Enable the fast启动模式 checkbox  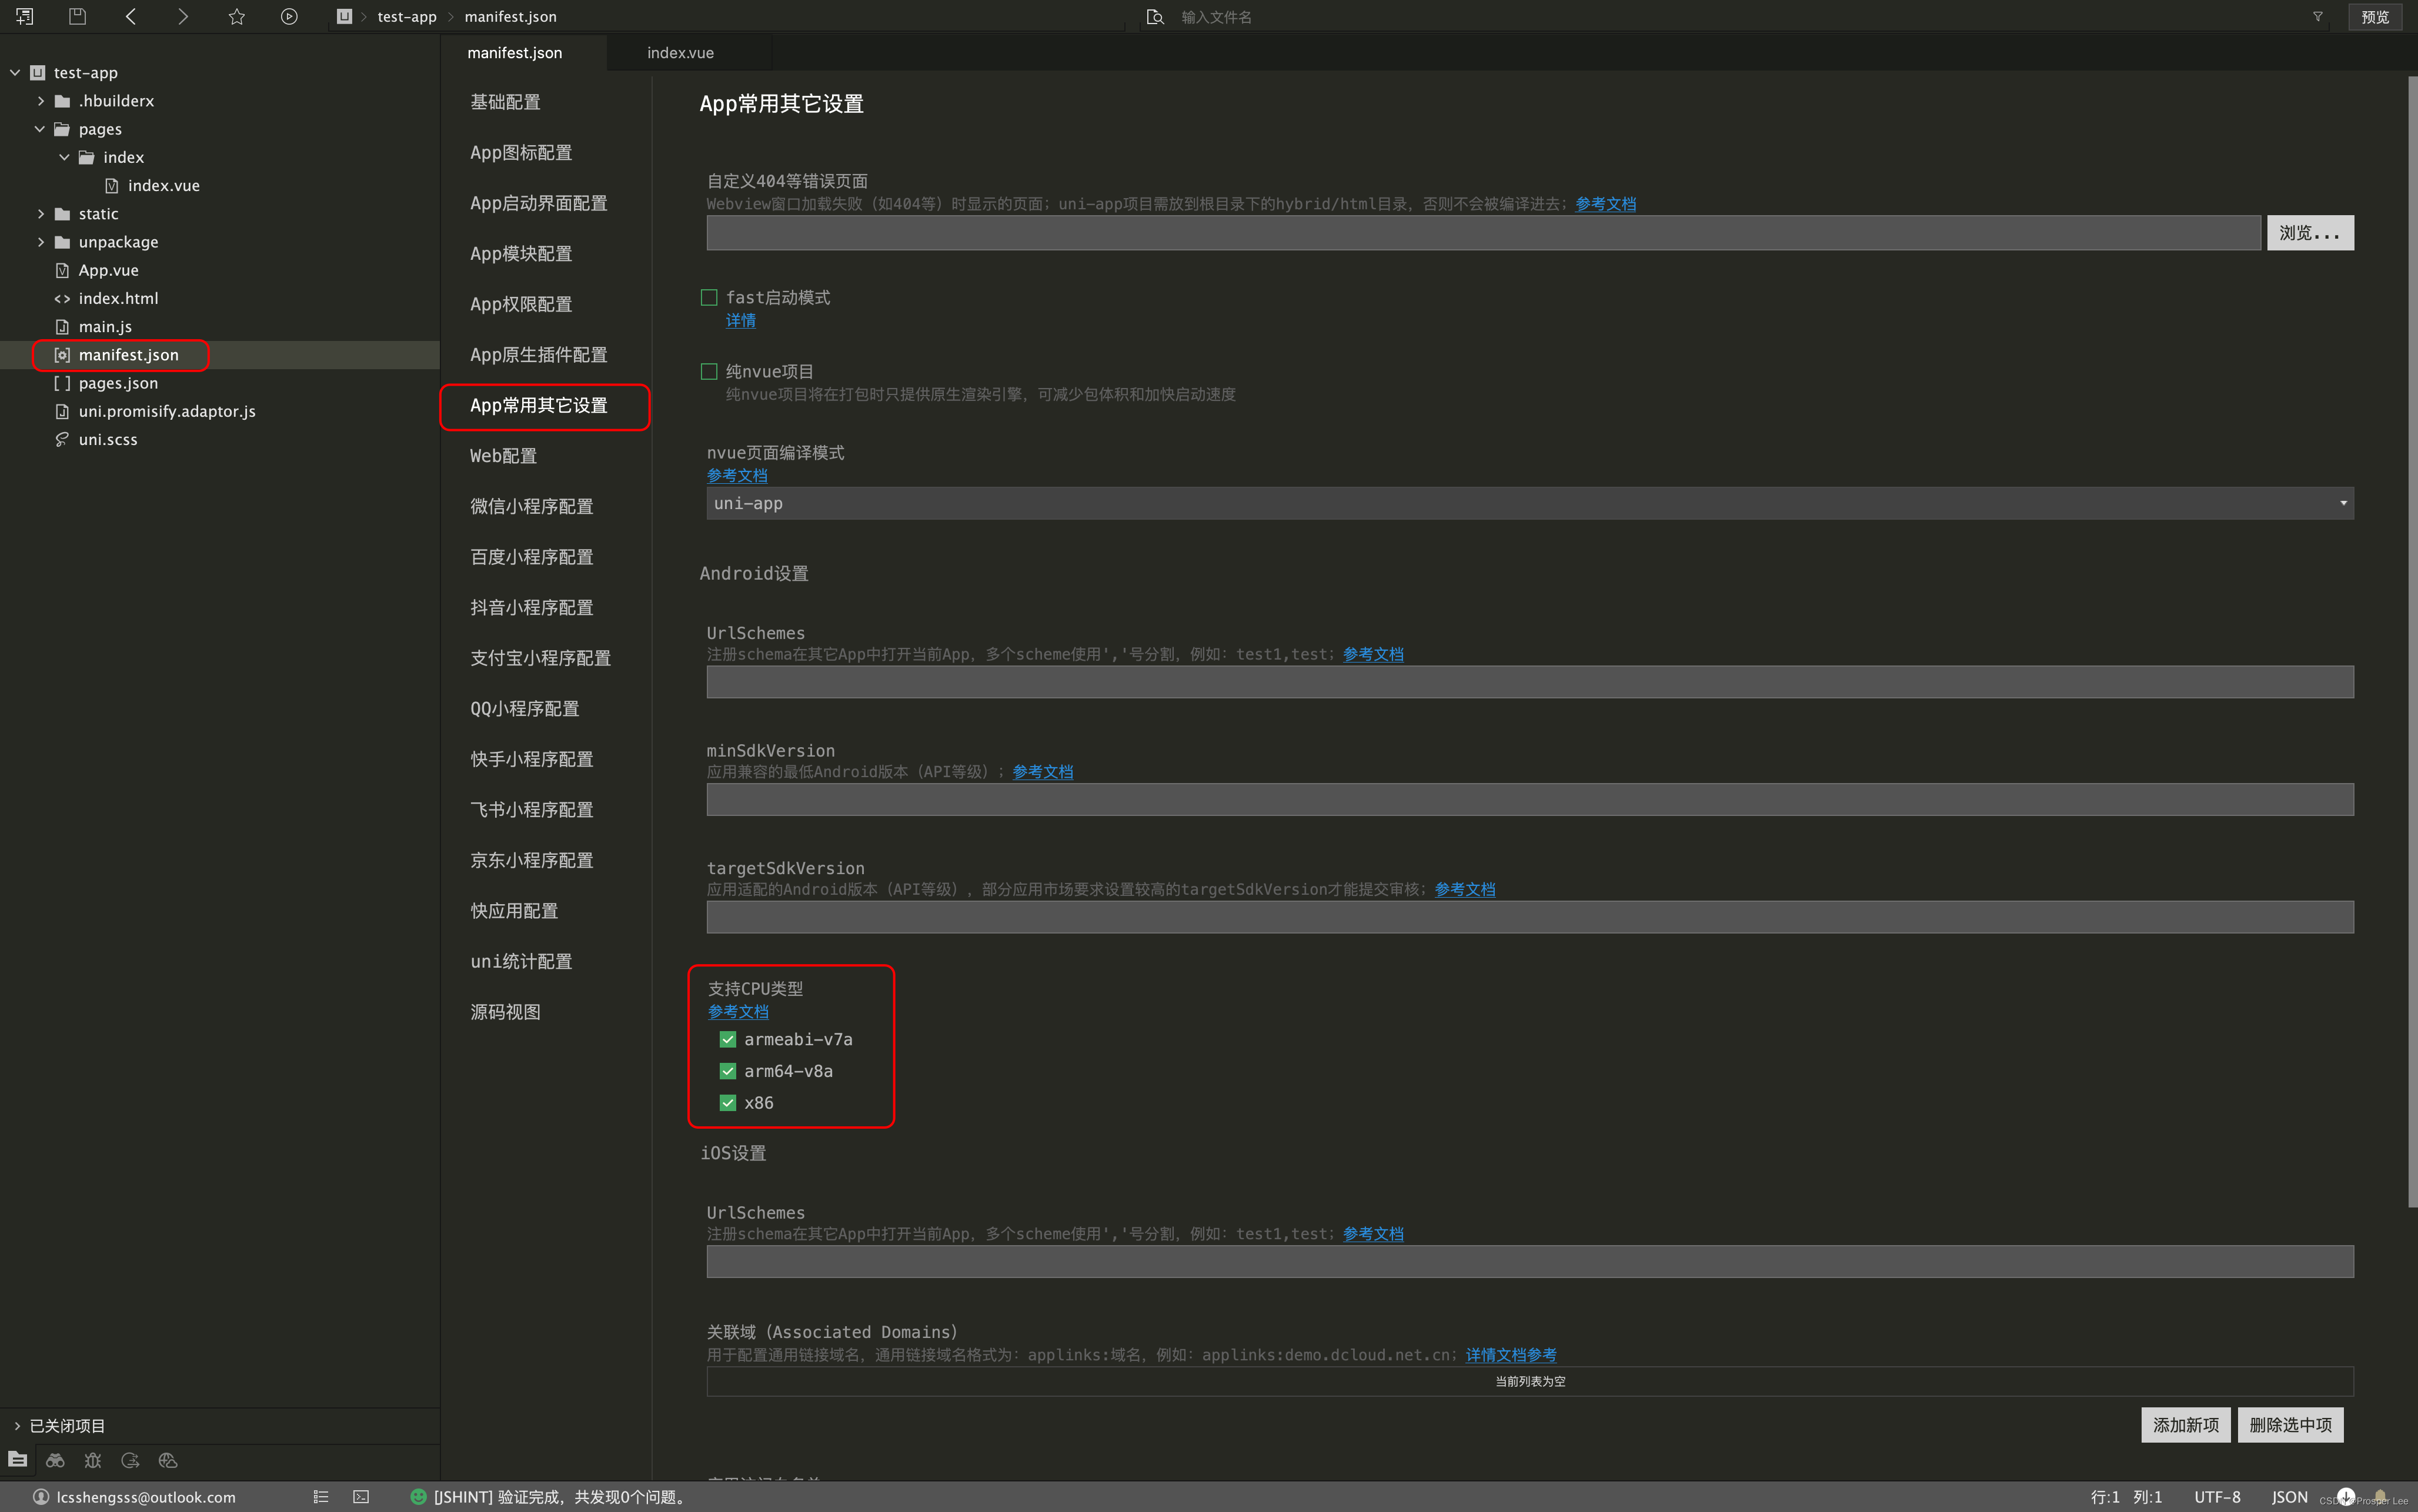pyautogui.click(x=709, y=297)
